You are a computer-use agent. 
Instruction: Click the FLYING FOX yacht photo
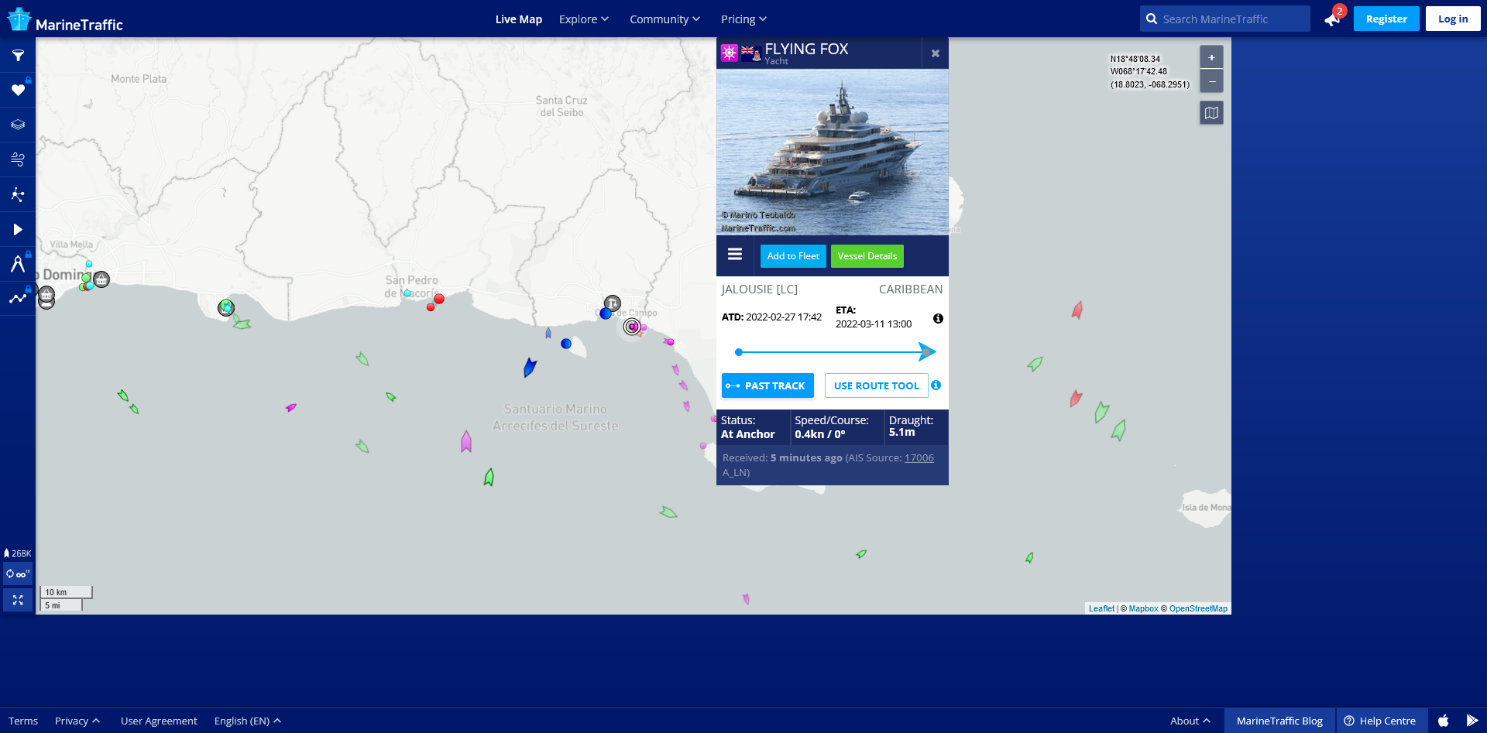click(833, 152)
